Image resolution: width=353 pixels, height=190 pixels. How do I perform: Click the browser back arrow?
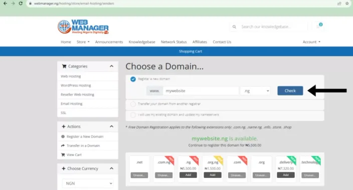5,3
